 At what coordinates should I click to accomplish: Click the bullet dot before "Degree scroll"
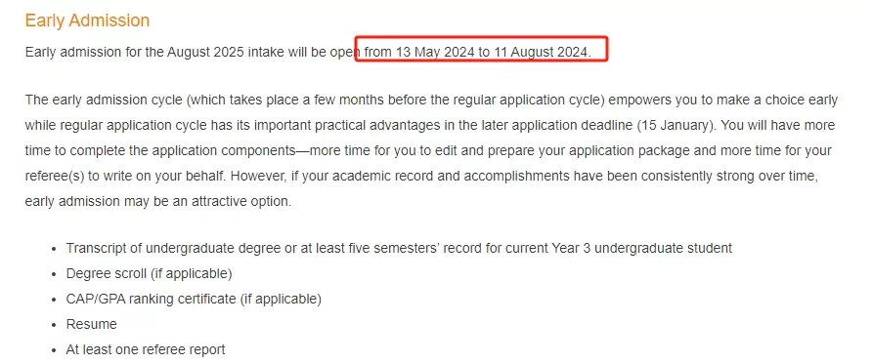54,275
